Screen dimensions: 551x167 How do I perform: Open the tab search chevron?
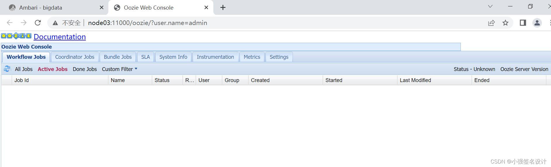pyautogui.click(x=490, y=6)
